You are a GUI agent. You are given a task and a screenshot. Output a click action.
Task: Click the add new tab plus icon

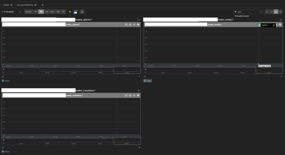[x=43, y=5]
